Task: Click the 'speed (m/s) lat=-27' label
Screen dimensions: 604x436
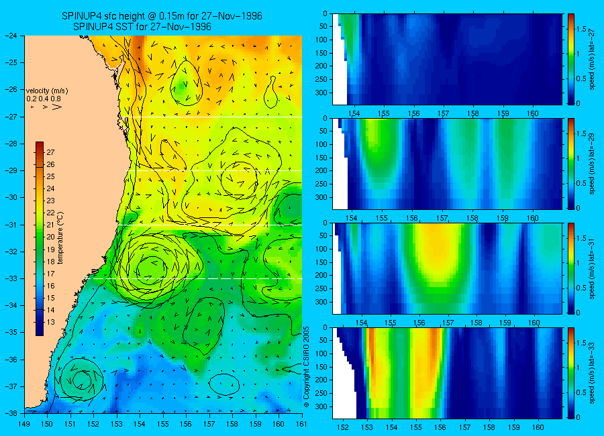Action: click(x=592, y=59)
